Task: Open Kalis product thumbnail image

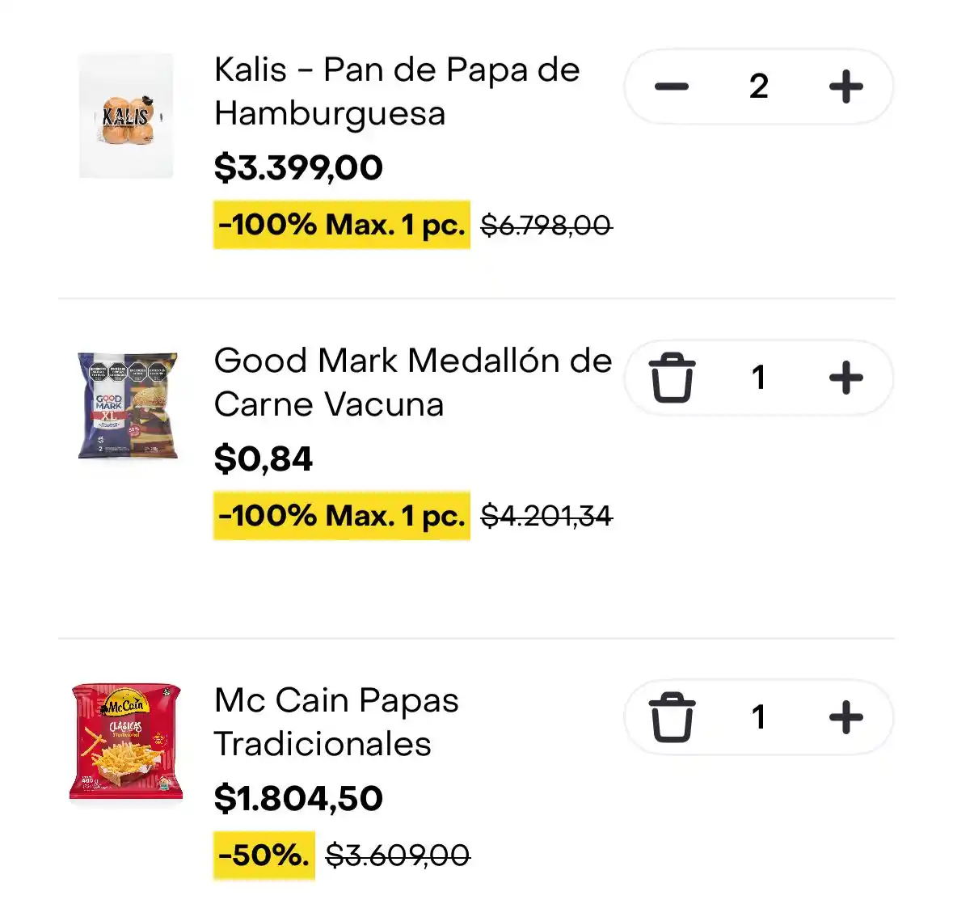Action: tap(125, 112)
